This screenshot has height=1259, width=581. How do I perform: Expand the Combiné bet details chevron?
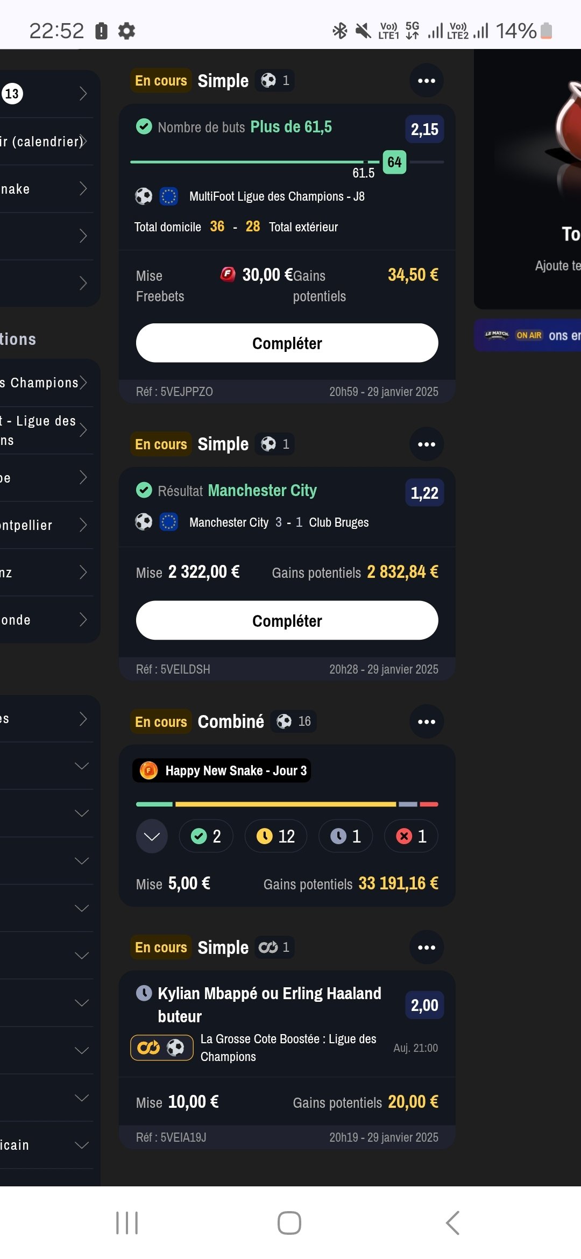(x=152, y=836)
